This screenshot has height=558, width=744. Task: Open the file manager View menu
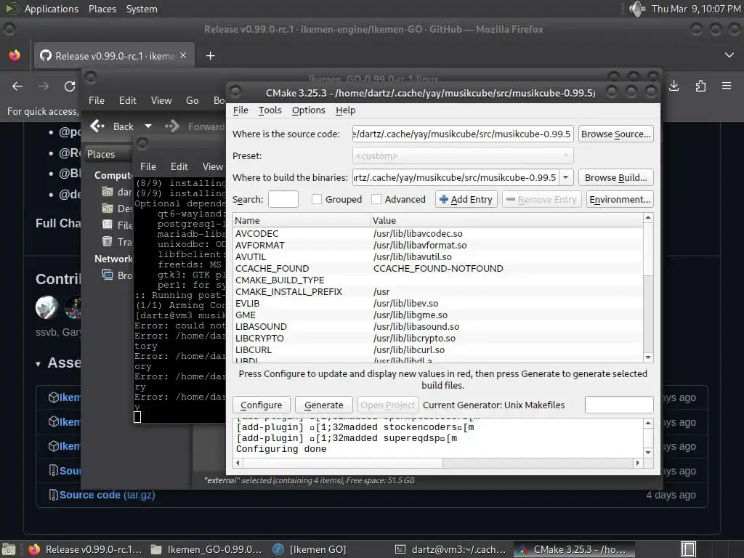161,100
